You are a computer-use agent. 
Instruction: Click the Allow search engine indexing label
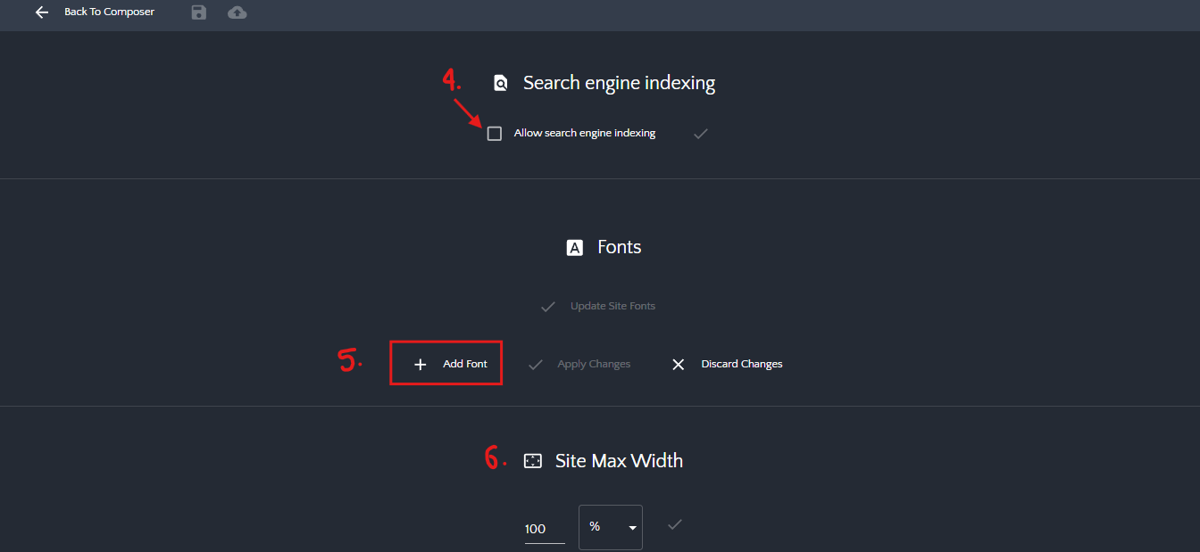(584, 134)
